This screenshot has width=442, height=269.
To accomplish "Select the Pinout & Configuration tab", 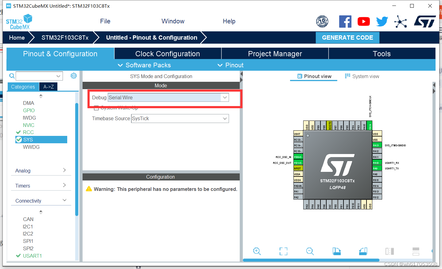I will click(60, 53).
